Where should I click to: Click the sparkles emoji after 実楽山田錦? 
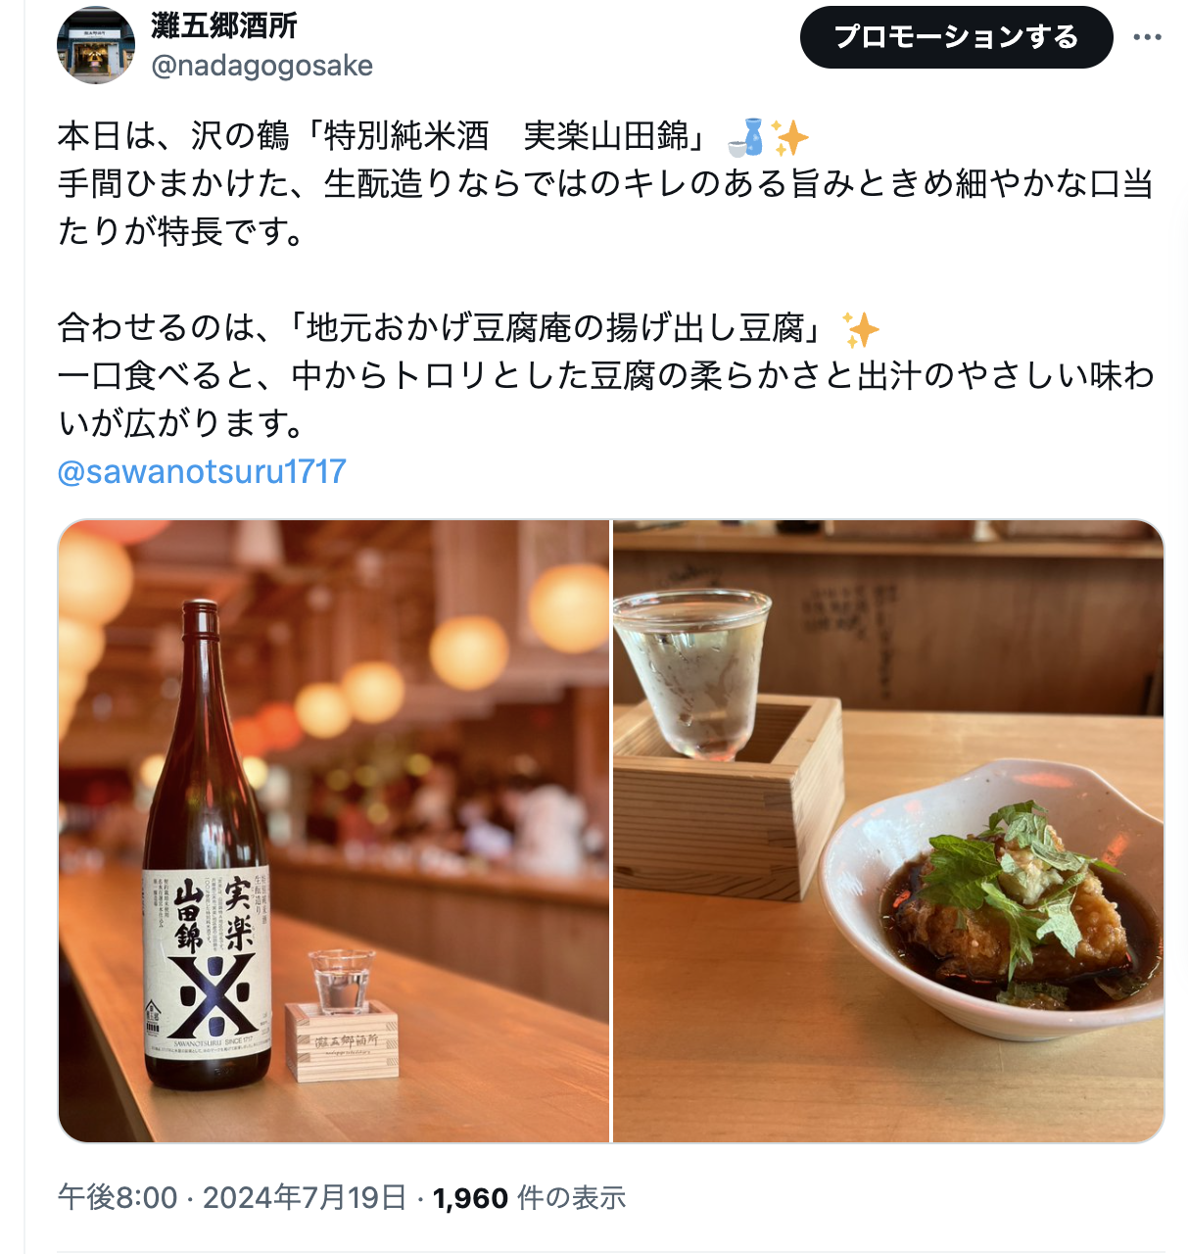pos(789,137)
